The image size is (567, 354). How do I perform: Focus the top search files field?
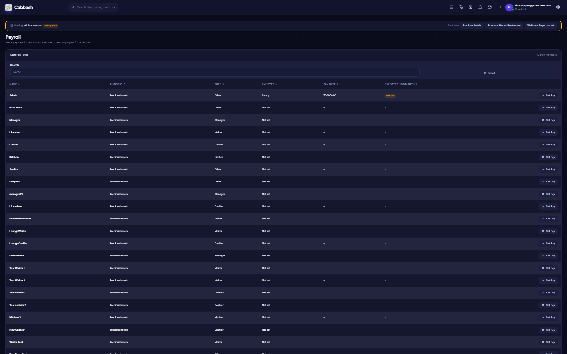[93, 7]
